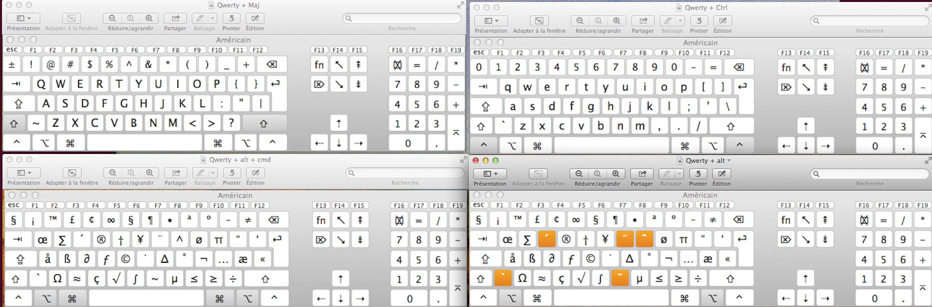Click Pivoter in the Qwerty + Ctrl window
The width and height of the screenshot is (932, 307).
click(x=699, y=21)
